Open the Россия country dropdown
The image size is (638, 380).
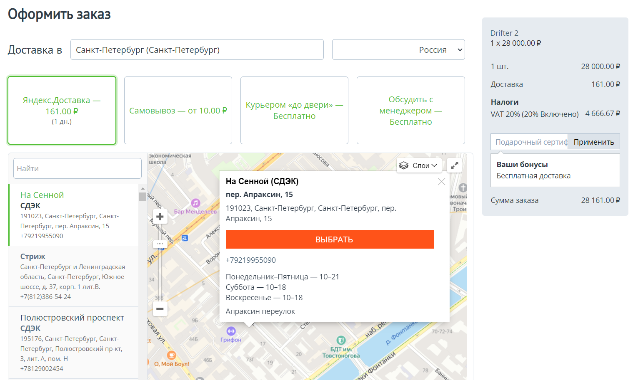click(x=398, y=50)
